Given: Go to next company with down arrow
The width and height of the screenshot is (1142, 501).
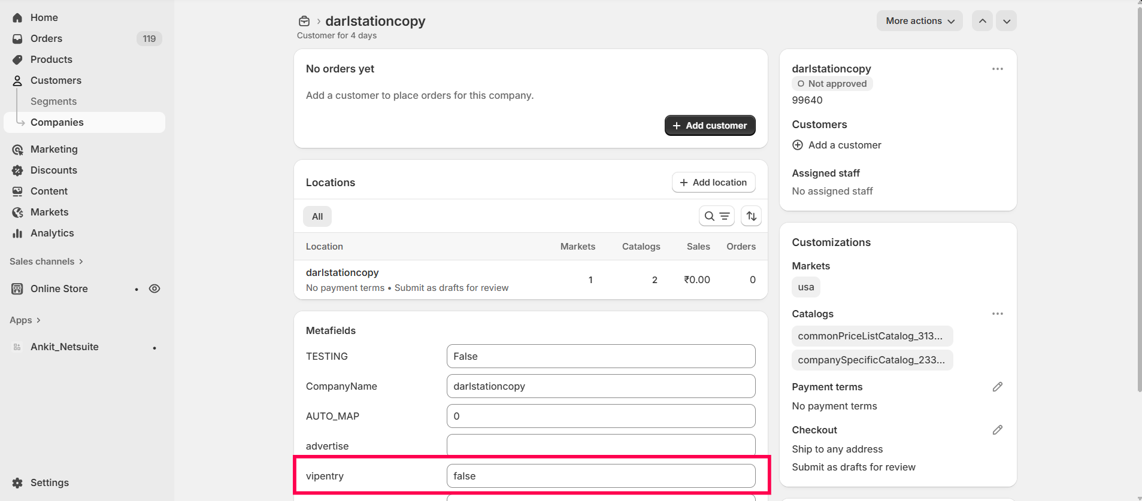Looking at the screenshot, I should 1006,21.
